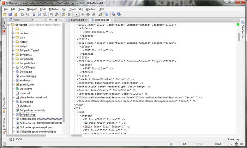Screen dimensions: 247x148
Task: Open the Data Sources side panel
Action: coord(242,29)
